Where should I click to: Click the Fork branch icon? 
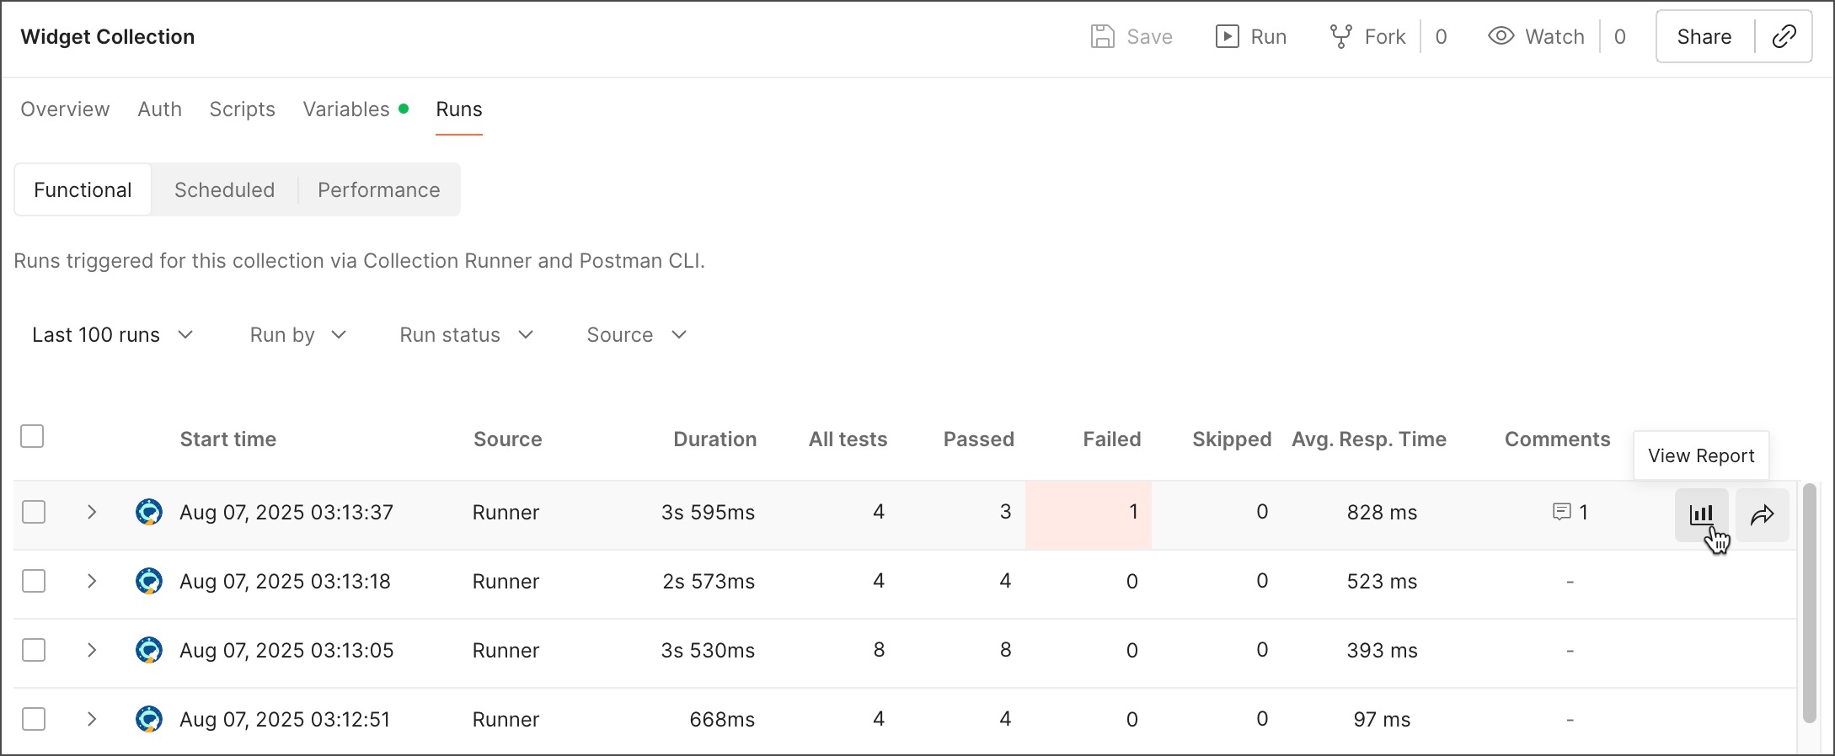1340,36
